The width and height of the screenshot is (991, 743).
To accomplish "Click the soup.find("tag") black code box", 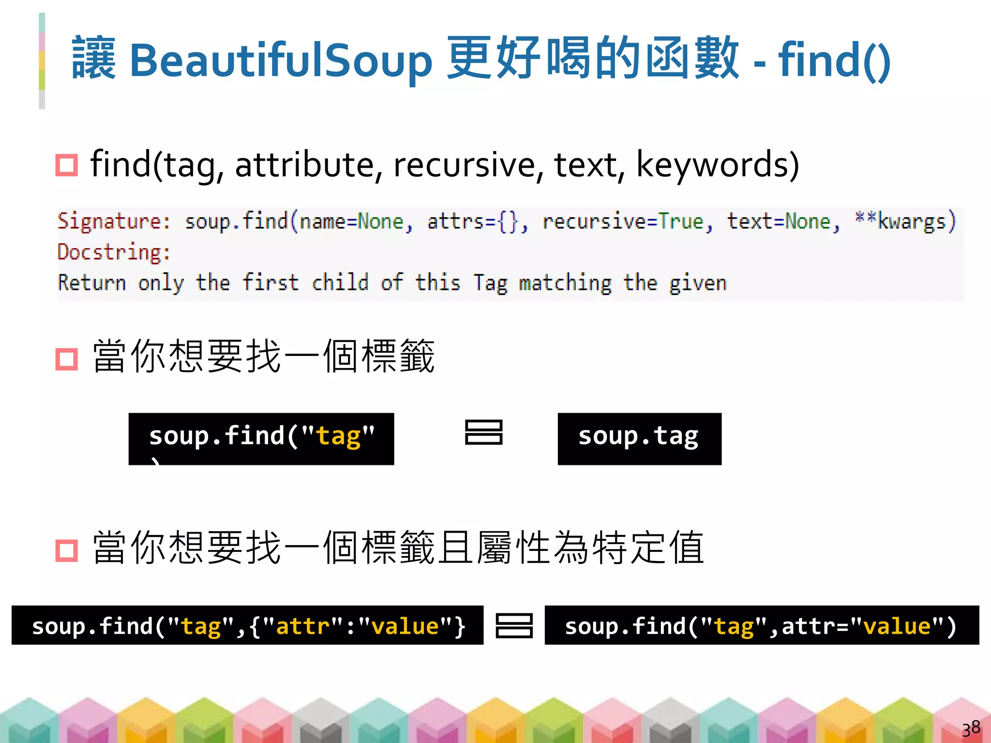I will (x=261, y=438).
